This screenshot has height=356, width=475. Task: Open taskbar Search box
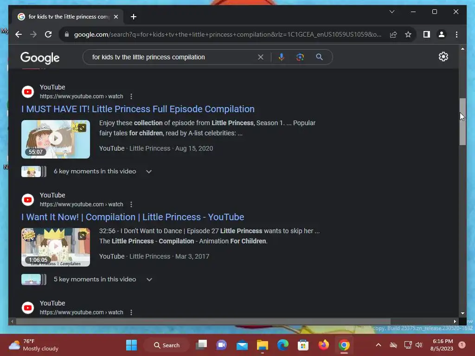(x=167, y=345)
